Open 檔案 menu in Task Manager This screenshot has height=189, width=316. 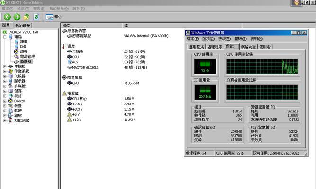[192, 39]
